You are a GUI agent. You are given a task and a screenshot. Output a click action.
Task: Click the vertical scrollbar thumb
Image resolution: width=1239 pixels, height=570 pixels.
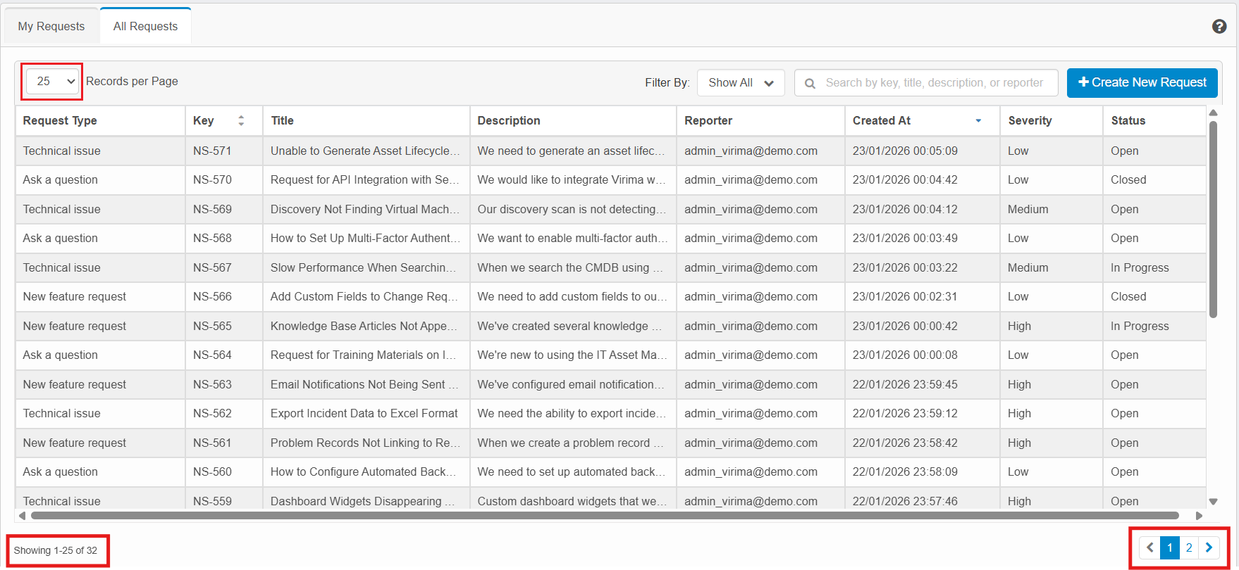point(1213,218)
